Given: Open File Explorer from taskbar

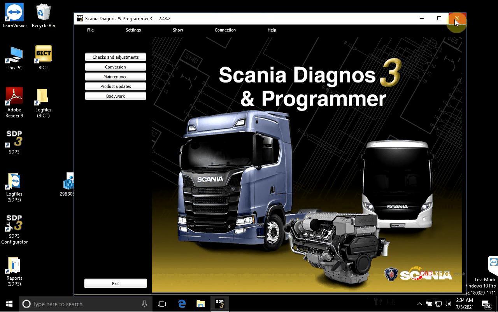Looking at the screenshot, I should pos(200,304).
